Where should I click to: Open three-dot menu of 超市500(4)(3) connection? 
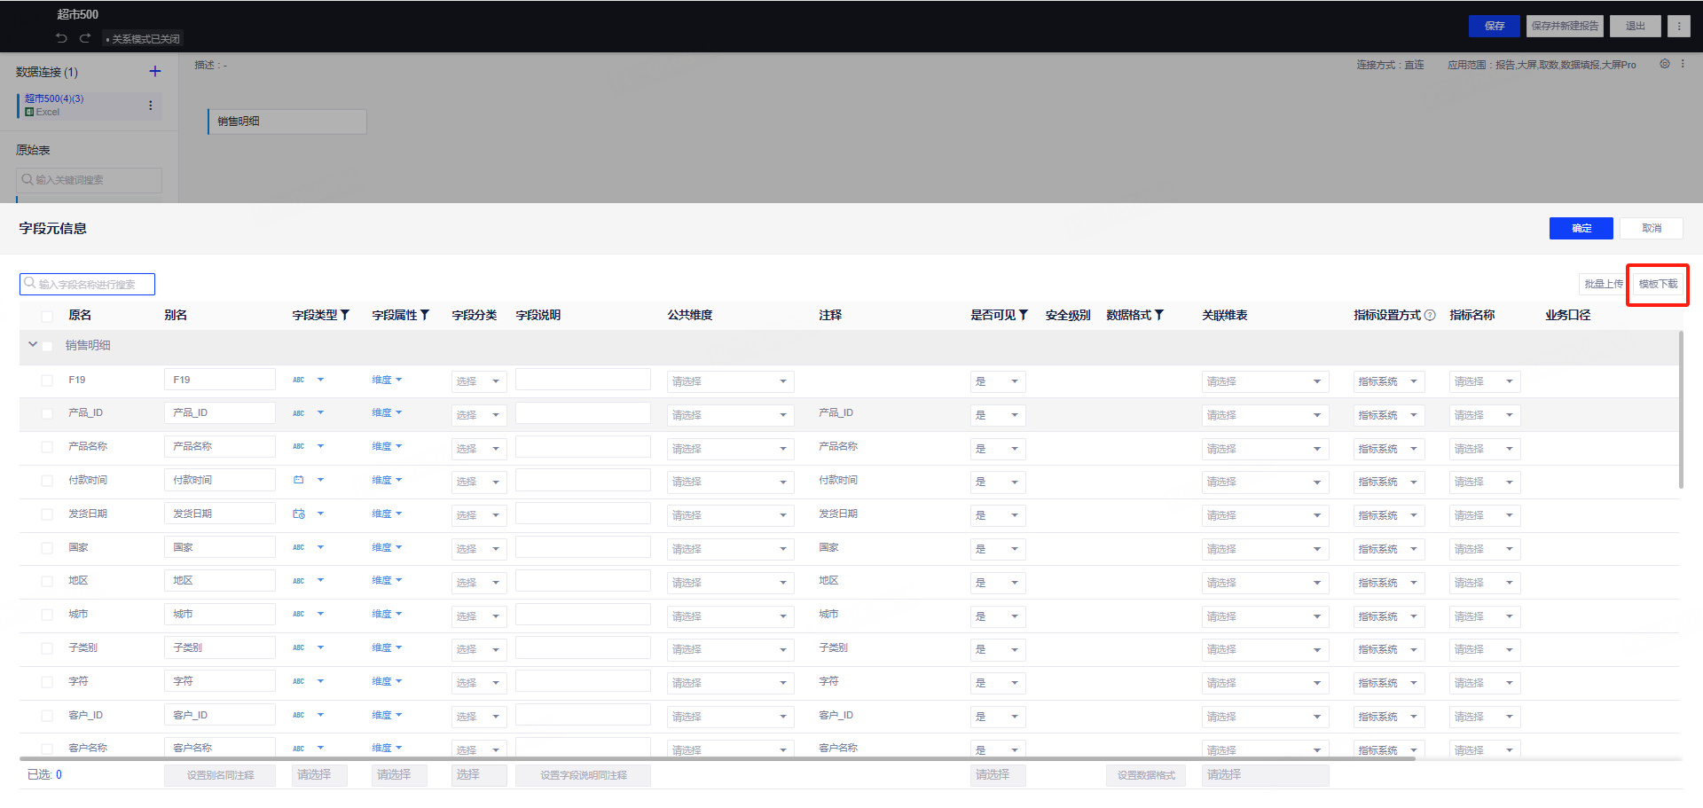pyautogui.click(x=150, y=106)
